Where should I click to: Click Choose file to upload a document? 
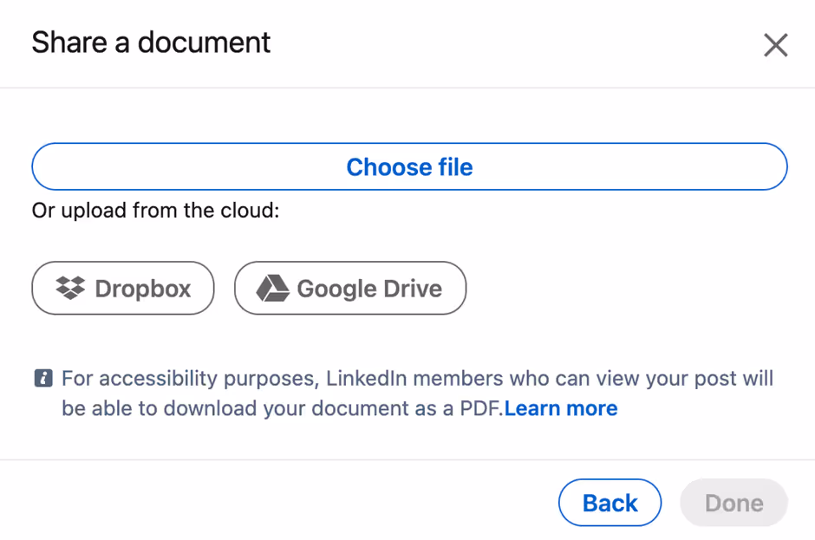click(409, 166)
